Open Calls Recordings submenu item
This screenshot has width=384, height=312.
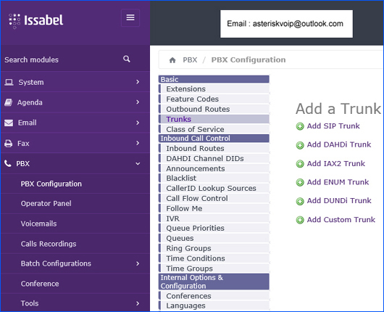pos(75,244)
